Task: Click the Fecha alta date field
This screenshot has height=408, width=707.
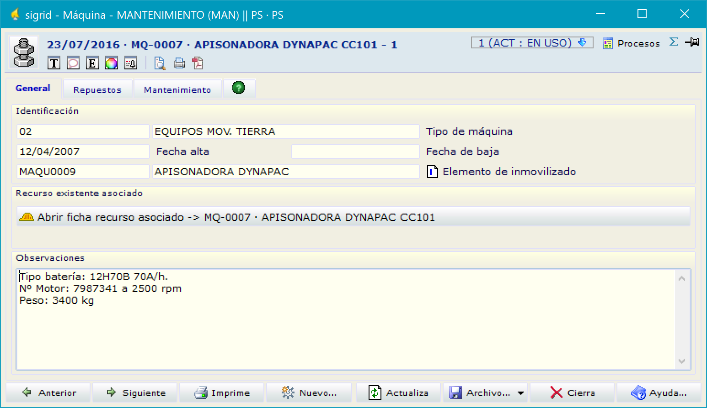Action: tap(83, 152)
